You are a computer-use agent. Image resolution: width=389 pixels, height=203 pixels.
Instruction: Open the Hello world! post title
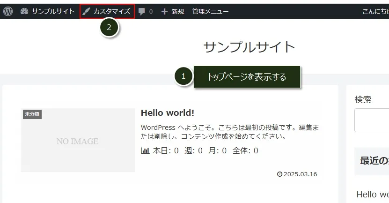click(x=167, y=113)
